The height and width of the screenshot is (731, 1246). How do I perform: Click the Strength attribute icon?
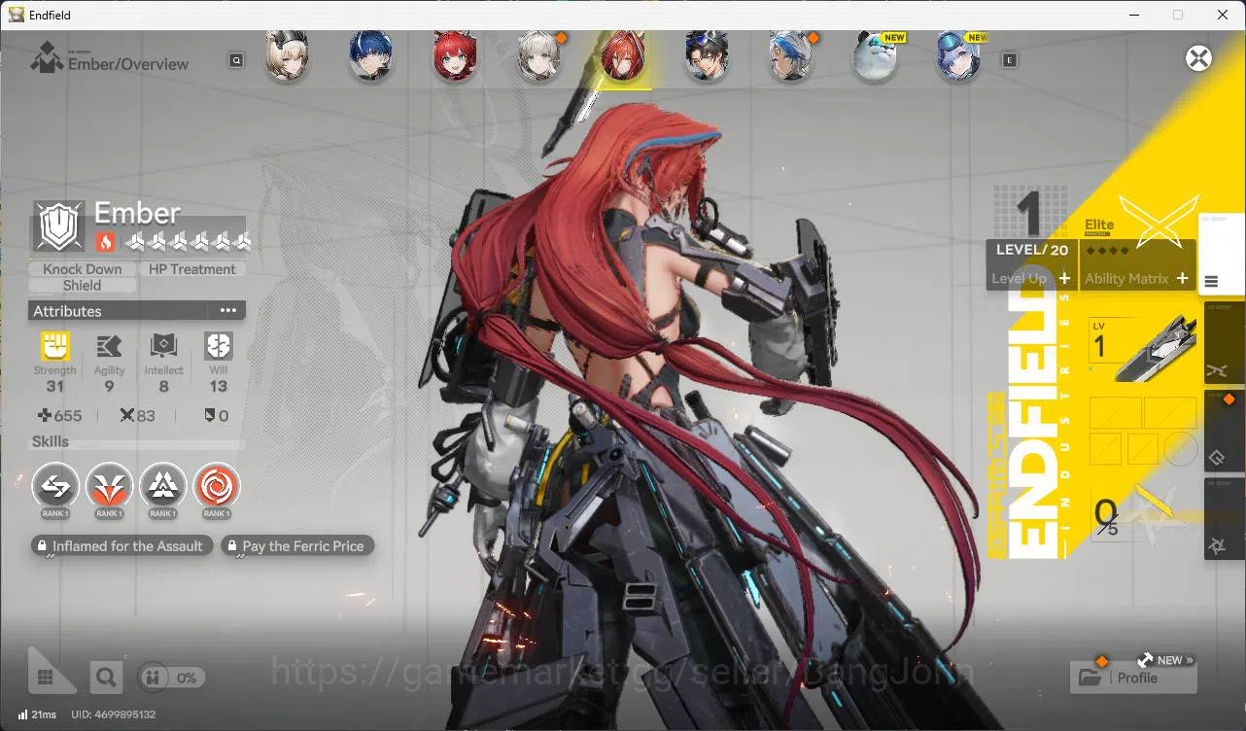(55, 346)
